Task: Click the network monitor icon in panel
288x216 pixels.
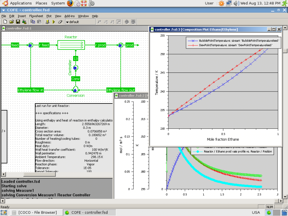Action: tap(229, 3)
